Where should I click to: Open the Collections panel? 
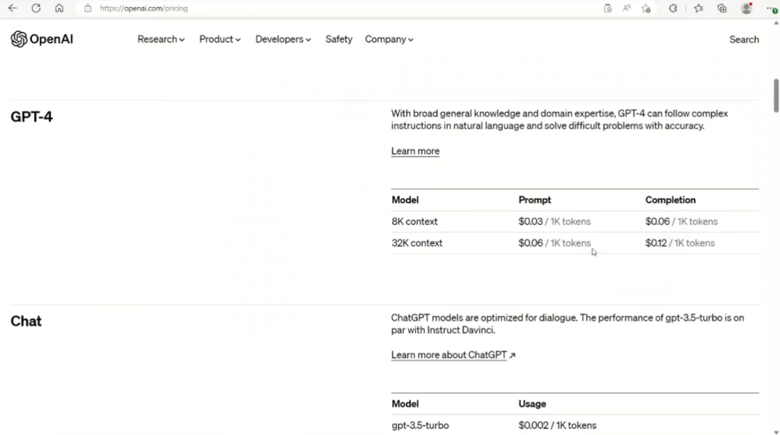click(x=722, y=8)
